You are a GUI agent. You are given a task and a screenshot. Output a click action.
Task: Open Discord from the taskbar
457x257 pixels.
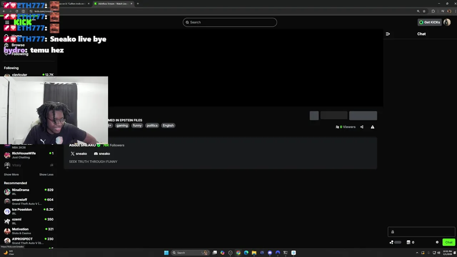[x=270, y=253]
